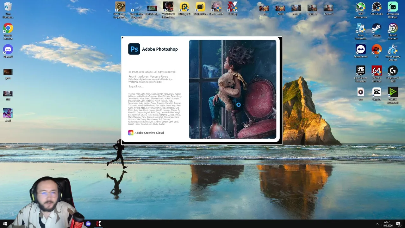The height and width of the screenshot is (228, 405).
Task: Open ExitLag from the taskbar
Action: pos(99,224)
